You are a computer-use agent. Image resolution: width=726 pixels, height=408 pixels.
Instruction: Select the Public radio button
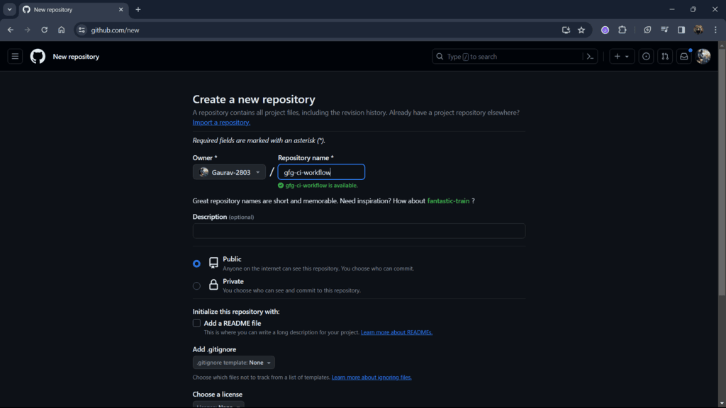pos(197,263)
